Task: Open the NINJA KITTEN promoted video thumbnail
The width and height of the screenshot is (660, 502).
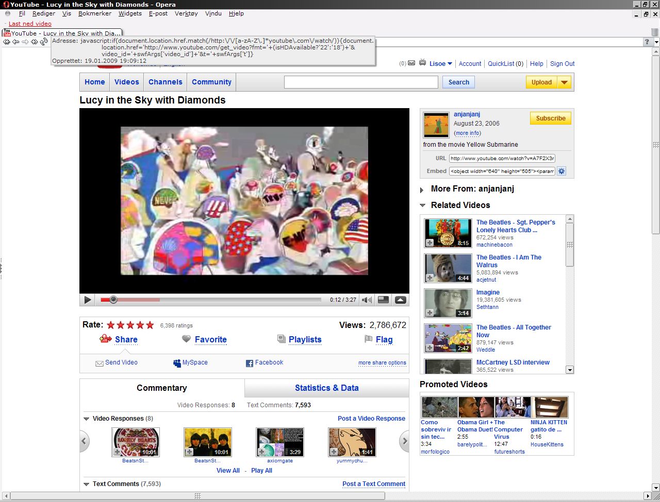Action: coord(549,407)
